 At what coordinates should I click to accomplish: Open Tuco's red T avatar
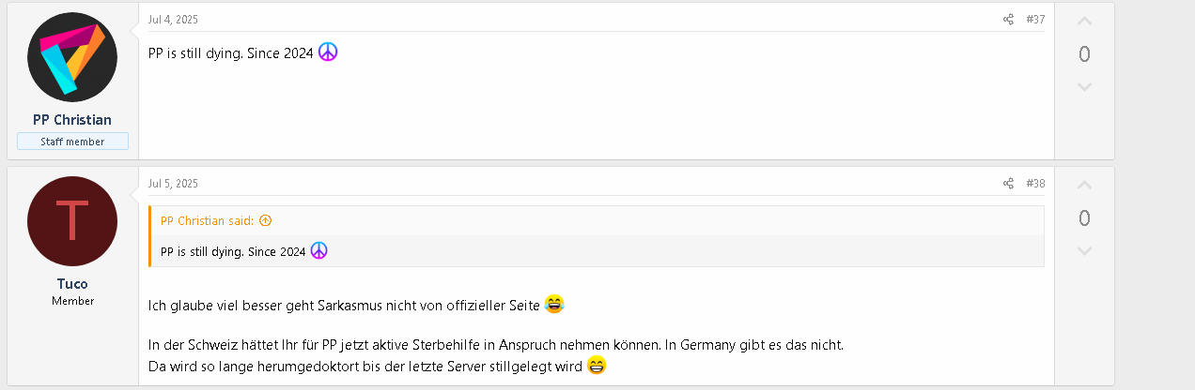coord(72,221)
